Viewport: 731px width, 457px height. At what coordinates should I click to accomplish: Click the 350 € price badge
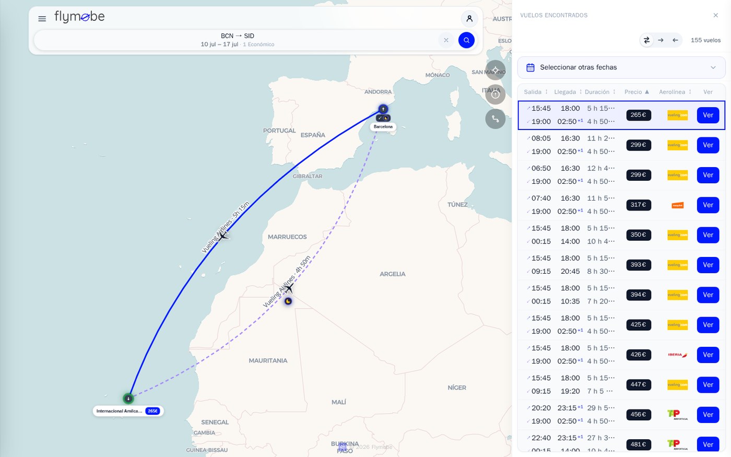coord(639,235)
